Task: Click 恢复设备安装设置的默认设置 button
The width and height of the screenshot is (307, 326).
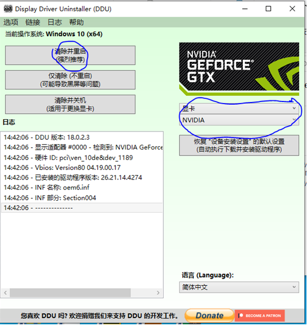Action: point(239,145)
